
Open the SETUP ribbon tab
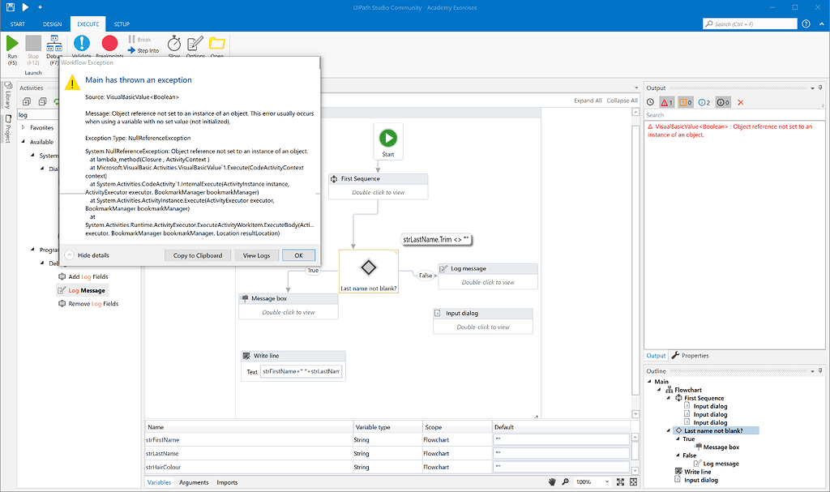pyautogui.click(x=121, y=24)
